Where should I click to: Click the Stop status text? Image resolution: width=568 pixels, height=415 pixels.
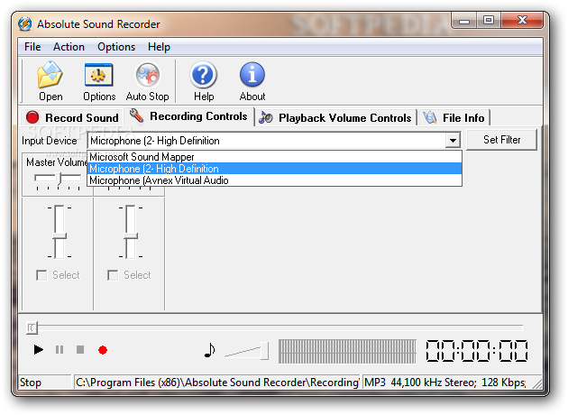[31, 383]
